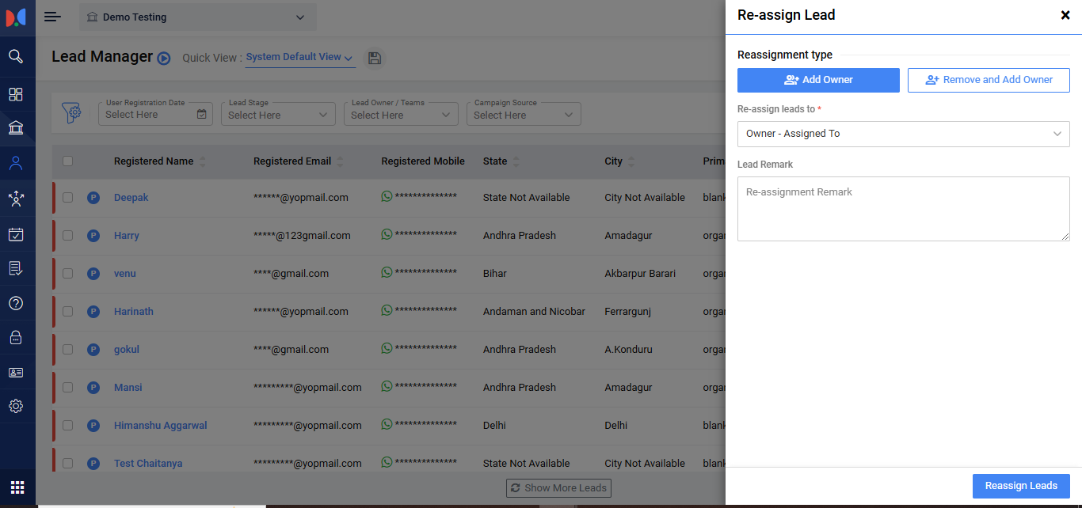Choose the Add Owner reassignment type
Screen dimensions: 1082x508
click(x=818, y=80)
